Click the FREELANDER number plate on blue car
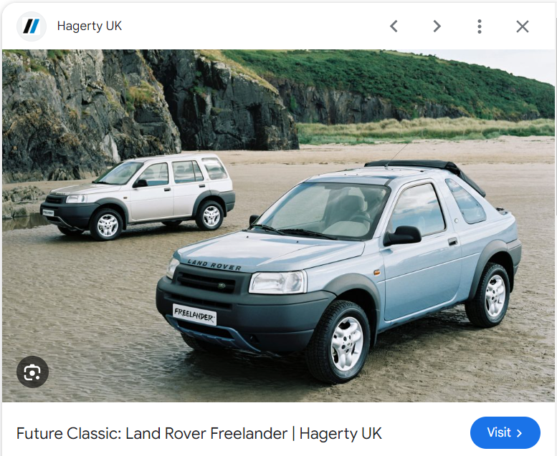Screen dimensions: 557x456 click(194, 314)
